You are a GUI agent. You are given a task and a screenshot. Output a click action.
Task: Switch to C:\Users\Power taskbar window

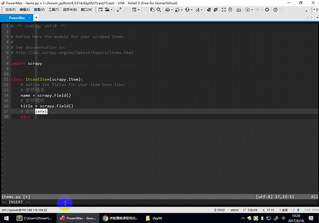[34, 218]
